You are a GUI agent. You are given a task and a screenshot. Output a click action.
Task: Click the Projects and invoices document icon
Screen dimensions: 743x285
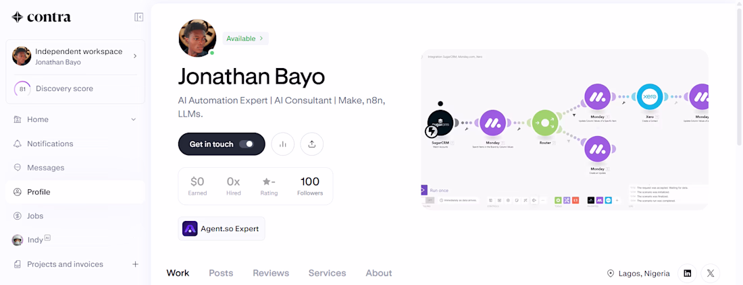point(18,264)
